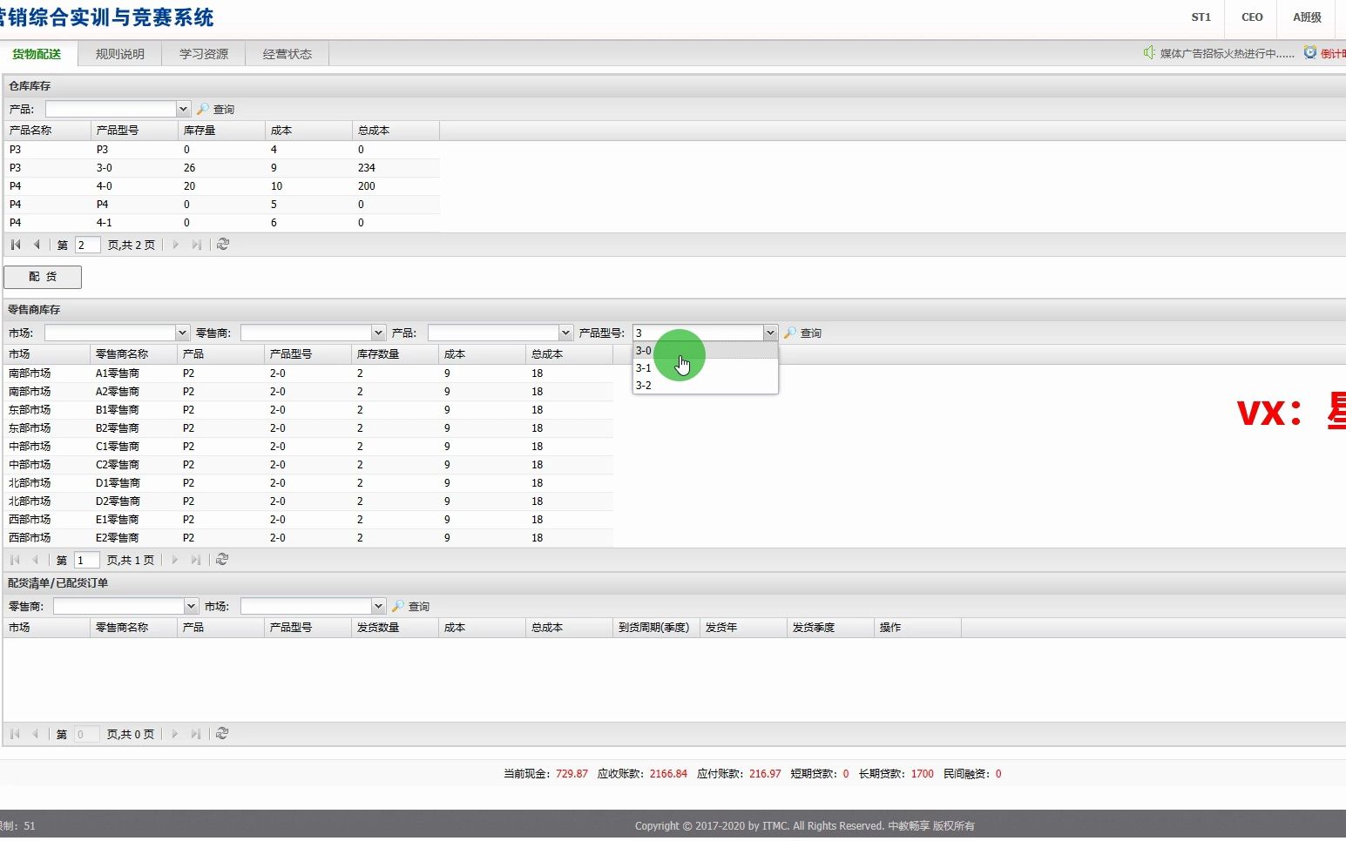Open the 学习资源 tab
The width and height of the screenshot is (1346, 841).
pyautogui.click(x=204, y=54)
